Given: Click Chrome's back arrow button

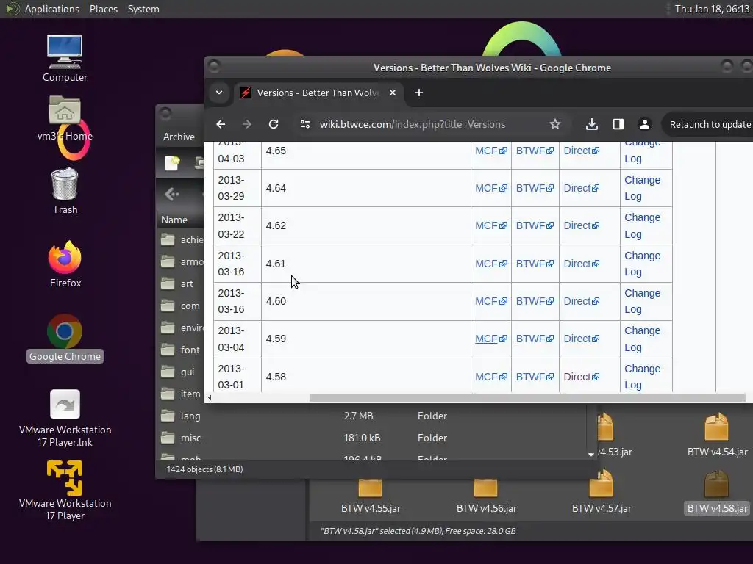Looking at the screenshot, I should coord(221,124).
